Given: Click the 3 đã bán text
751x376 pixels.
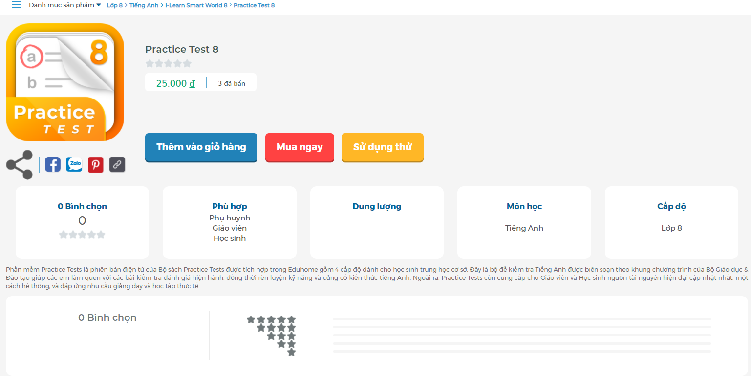Looking at the screenshot, I should click(x=232, y=83).
